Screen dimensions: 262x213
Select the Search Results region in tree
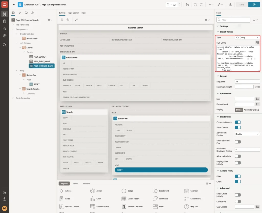(33, 89)
